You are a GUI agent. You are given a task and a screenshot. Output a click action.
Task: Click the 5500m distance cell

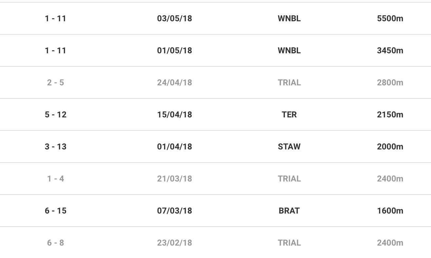[x=390, y=19]
